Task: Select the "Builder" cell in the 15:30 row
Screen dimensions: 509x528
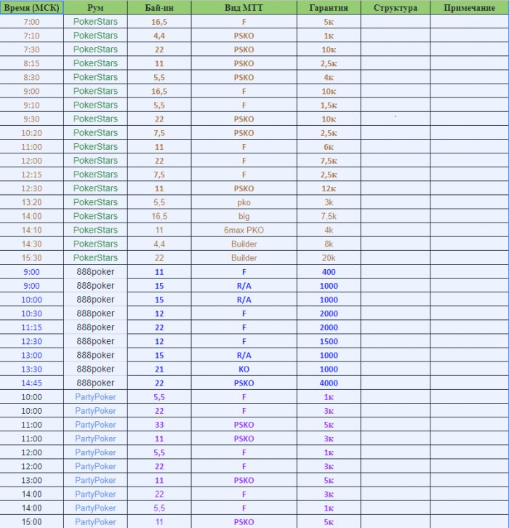Action: click(x=244, y=257)
